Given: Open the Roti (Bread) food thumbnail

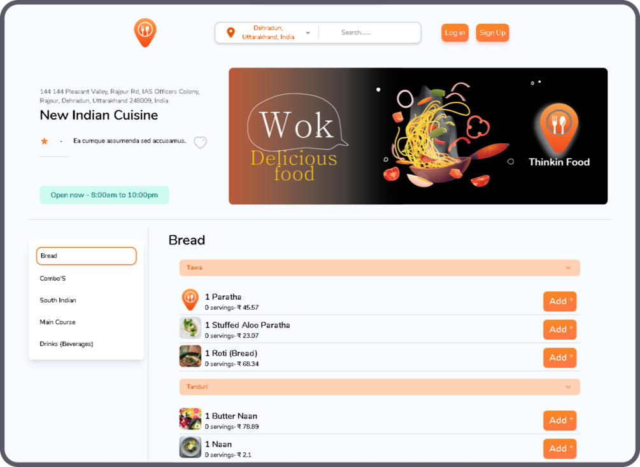Looking at the screenshot, I should (x=190, y=356).
